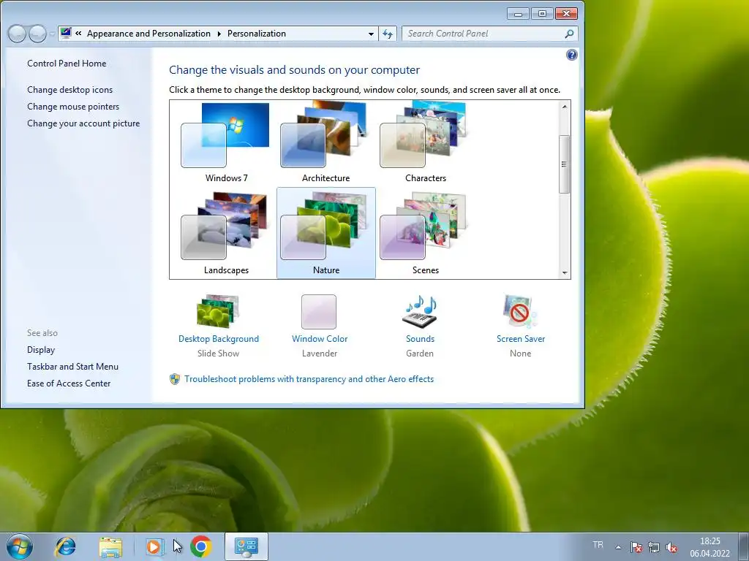Click the help question mark icon

click(x=571, y=55)
